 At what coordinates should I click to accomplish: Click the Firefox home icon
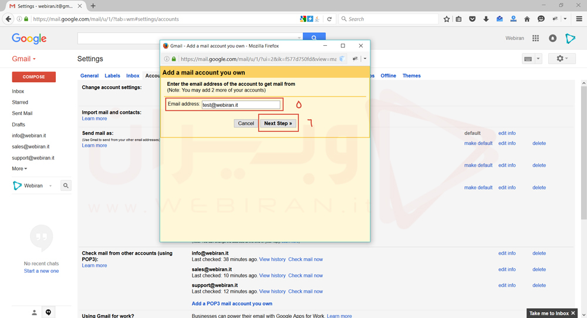[527, 19]
